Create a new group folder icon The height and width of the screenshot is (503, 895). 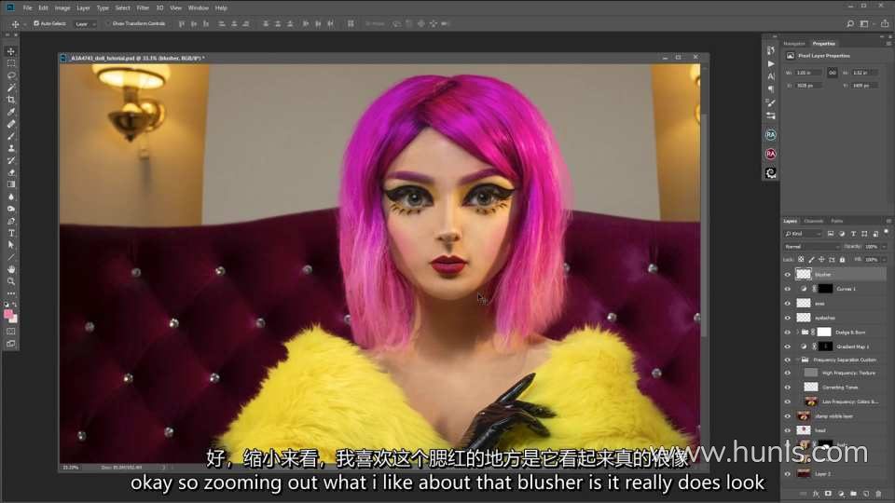click(x=853, y=494)
